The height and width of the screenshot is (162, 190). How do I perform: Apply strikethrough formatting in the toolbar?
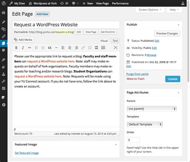coord(30,48)
